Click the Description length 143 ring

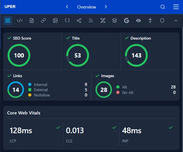point(136,55)
